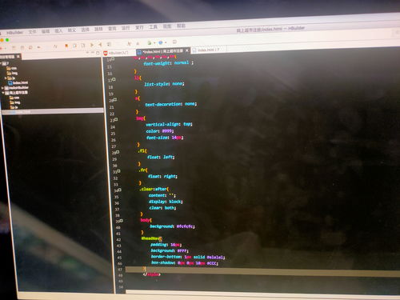400x300 pixels.
Task: Open dropdown arrow beside blue globe icon
Action: point(166,42)
